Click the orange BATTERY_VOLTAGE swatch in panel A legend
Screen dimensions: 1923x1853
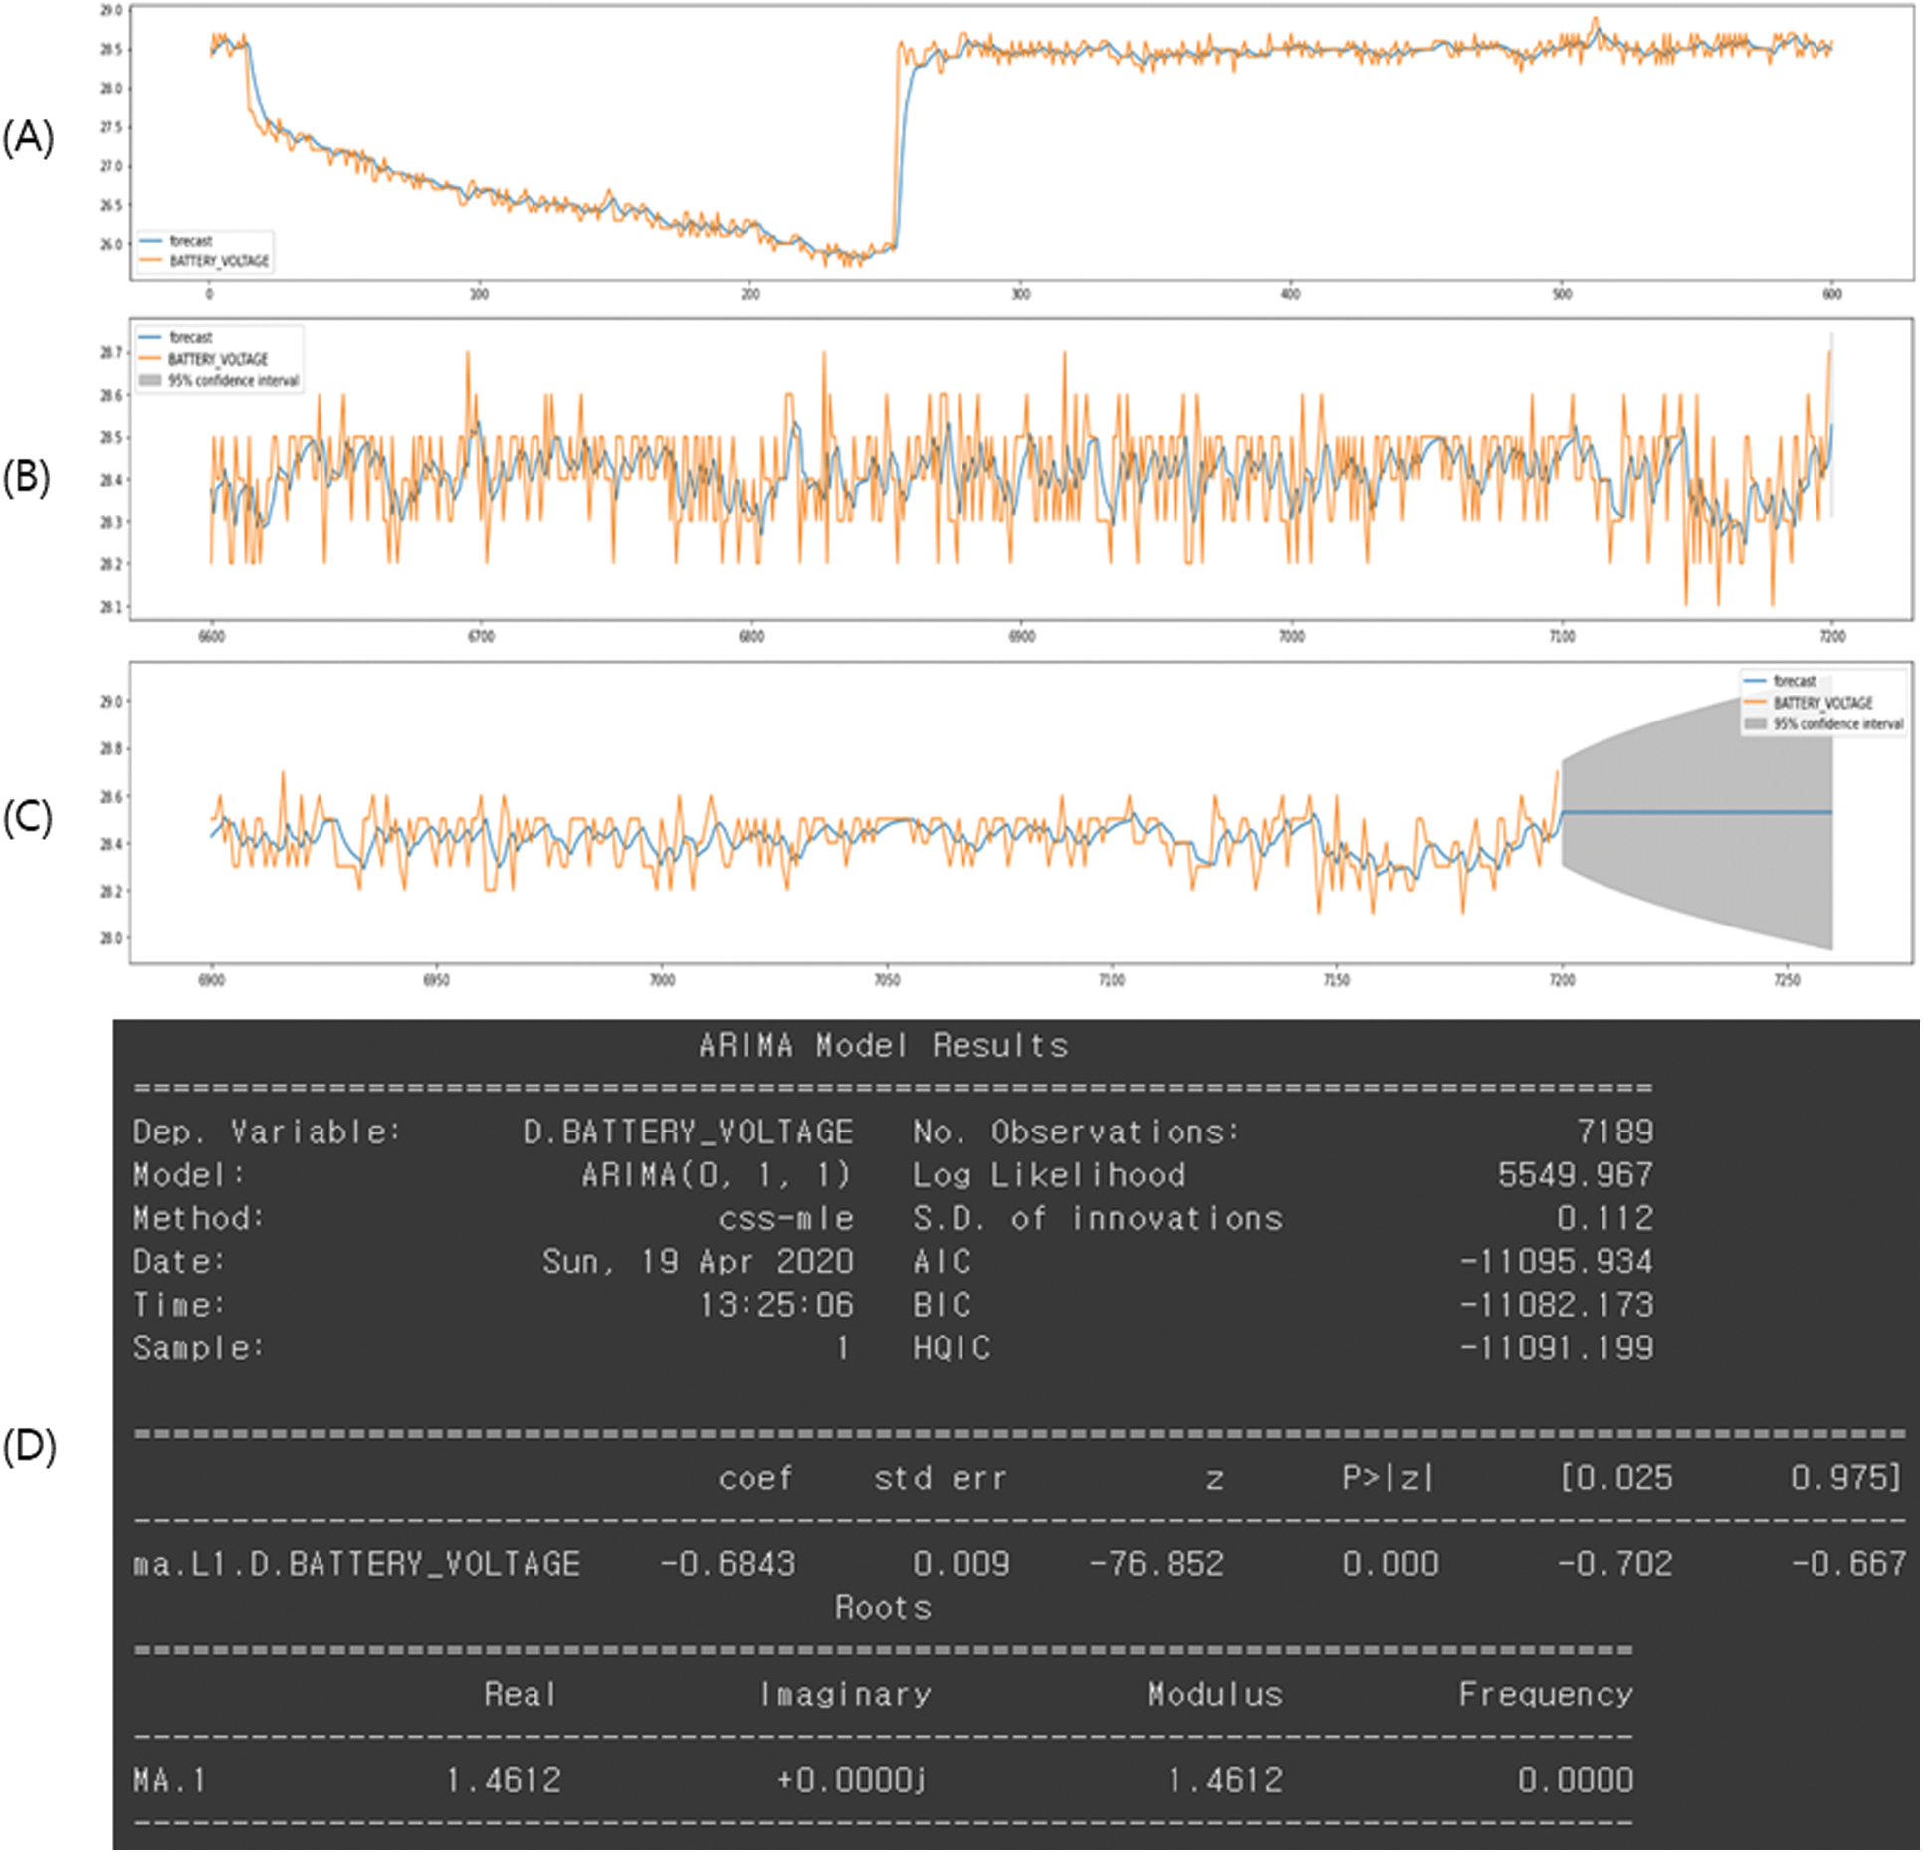pyautogui.click(x=150, y=261)
